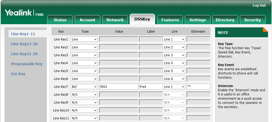Image resolution: width=272 pixels, height=122 pixels.
Task: Click Value field containing 5001
Action: click(119, 87)
